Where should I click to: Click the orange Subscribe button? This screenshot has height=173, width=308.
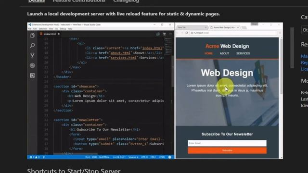point(227,150)
